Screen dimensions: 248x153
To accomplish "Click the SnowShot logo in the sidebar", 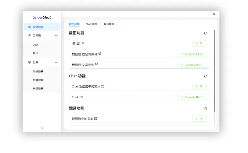I will click(42, 17).
